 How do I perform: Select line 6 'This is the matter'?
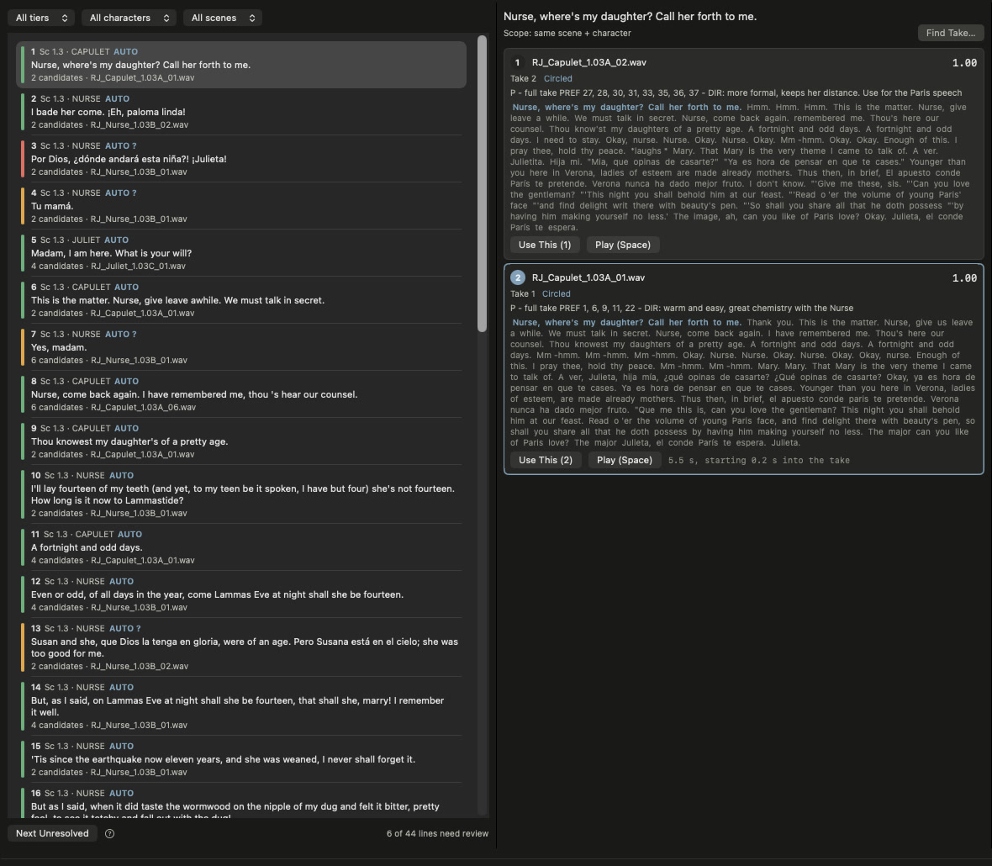pyautogui.click(x=241, y=300)
